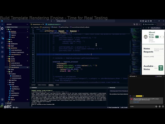Go forward using the title bar arrow

[x=54, y=21]
